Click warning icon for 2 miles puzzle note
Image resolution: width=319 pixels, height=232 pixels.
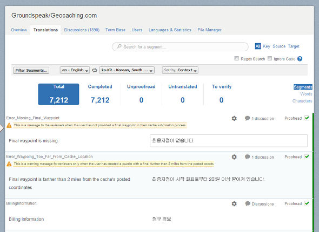(9, 164)
